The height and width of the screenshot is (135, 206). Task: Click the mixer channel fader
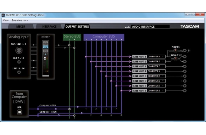click(45, 59)
